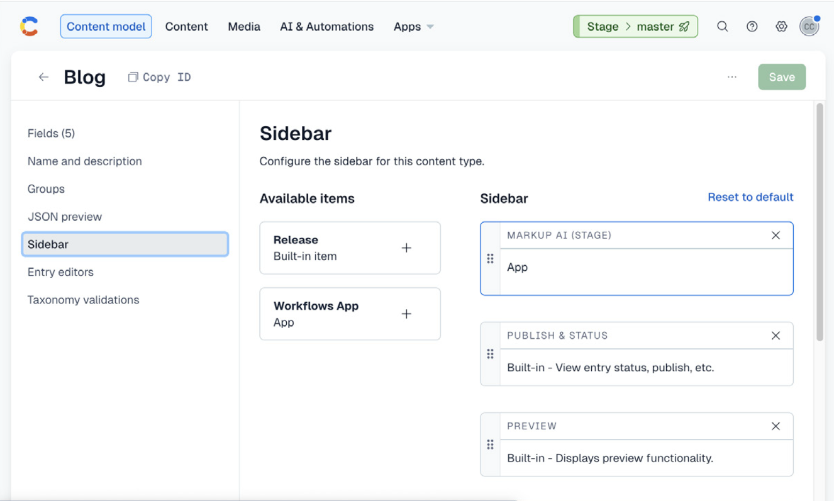The image size is (834, 501).
Task: Open search from the top navigation
Action: [723, 26]
